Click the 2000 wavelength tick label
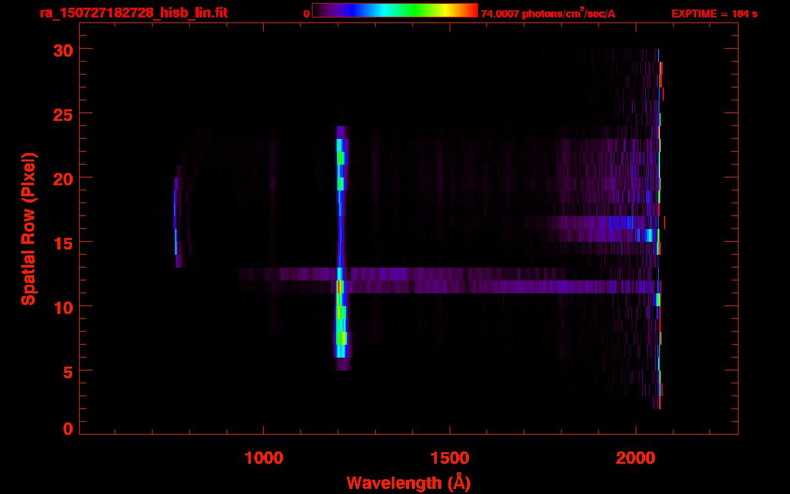This screenshot has height=494, width=790. point(636,459)
